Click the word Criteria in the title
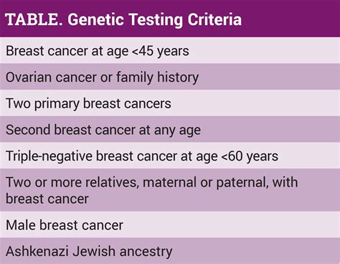Screen dimensions: 340x264 [x=214, y=19]
